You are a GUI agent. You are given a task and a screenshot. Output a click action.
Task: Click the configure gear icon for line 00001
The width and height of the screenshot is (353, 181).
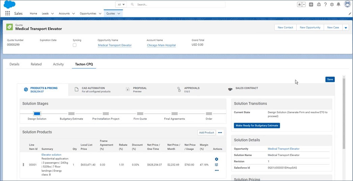point(217,159)
